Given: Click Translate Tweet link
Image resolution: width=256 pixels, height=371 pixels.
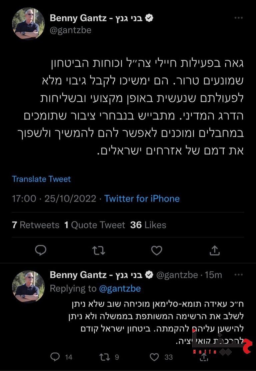Looking at the screenshot, I should tap(41, 179).
